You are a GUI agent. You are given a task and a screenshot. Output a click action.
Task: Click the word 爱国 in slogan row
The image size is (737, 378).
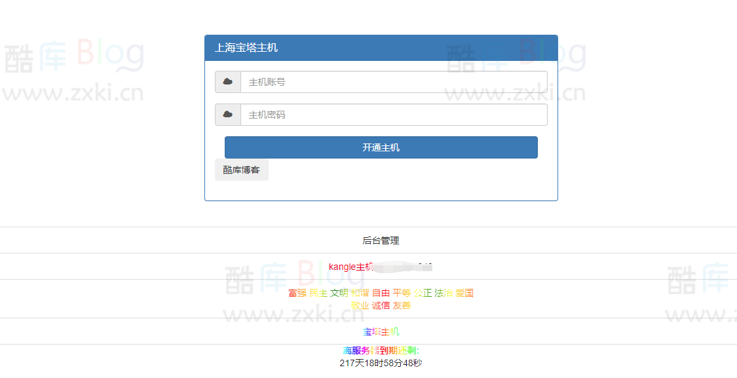(x=464, y=293)
